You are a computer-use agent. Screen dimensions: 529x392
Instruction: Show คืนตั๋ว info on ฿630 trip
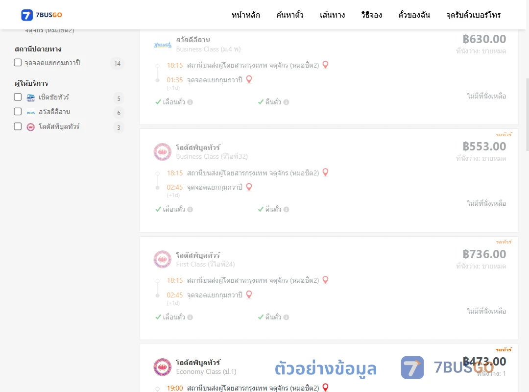tap(286, 102)
